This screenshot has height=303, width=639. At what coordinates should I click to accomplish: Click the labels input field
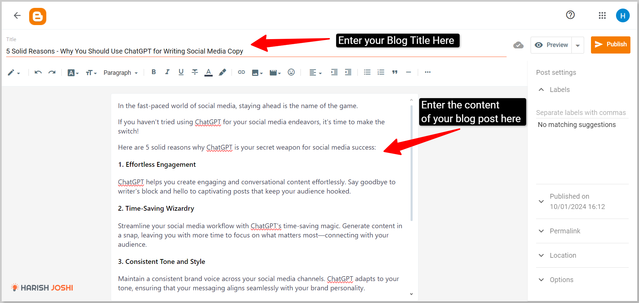pyautogui.click(x=582, y=113)
